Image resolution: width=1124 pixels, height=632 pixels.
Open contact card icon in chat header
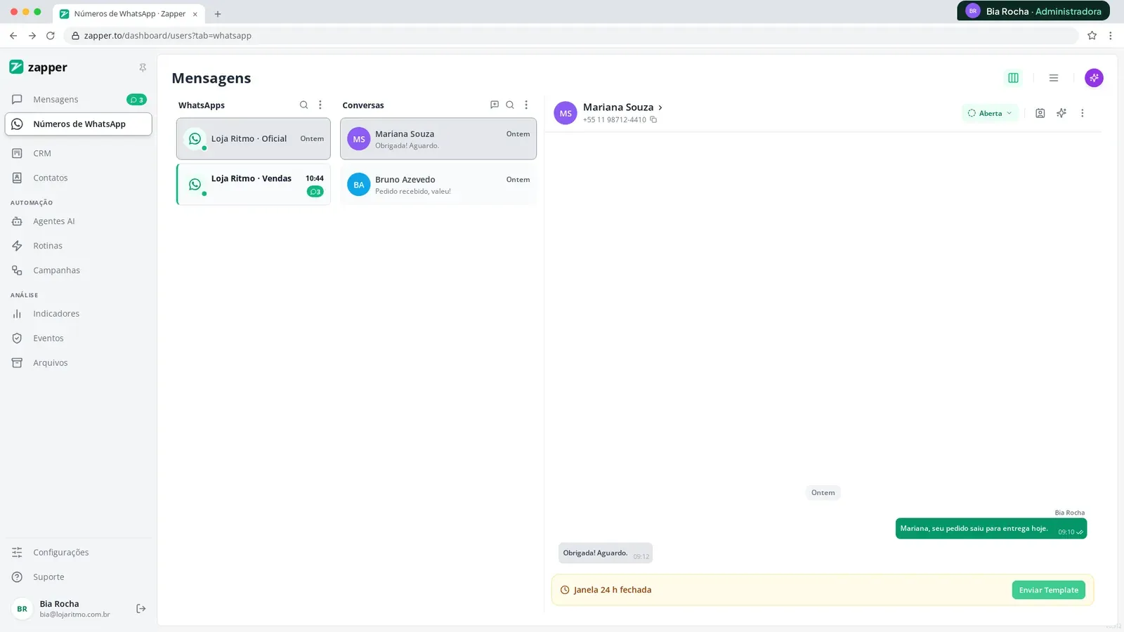pyautogui.click(x=1040, y=113)
